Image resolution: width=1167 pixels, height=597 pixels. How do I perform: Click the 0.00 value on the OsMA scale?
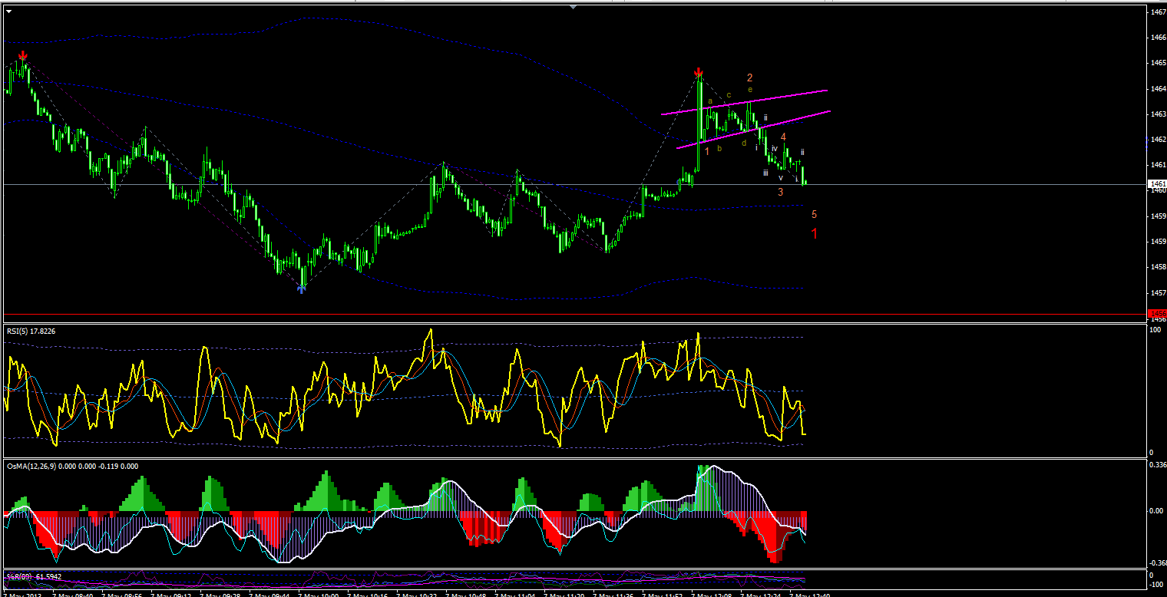coord(1158,510)
